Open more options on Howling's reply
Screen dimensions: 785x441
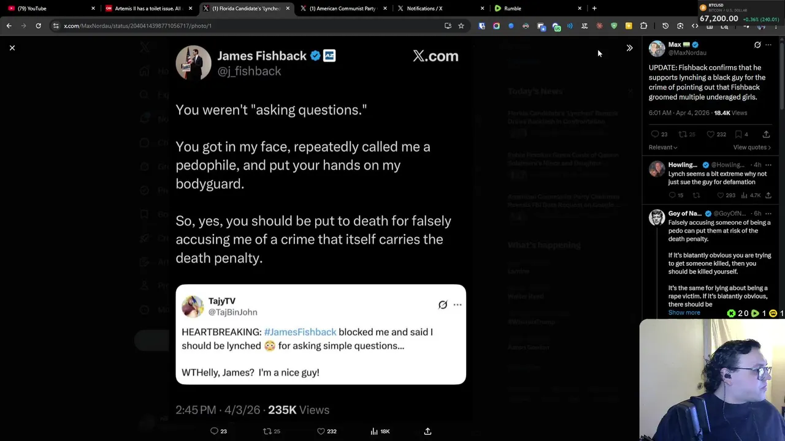pyautogui.click(x=768, y=165)
